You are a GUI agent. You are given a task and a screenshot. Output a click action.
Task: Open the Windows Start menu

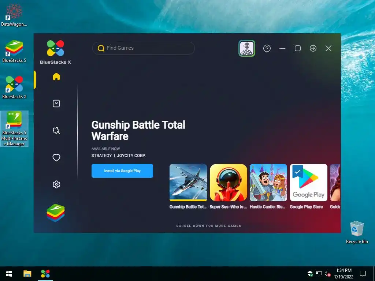point(9,274)
